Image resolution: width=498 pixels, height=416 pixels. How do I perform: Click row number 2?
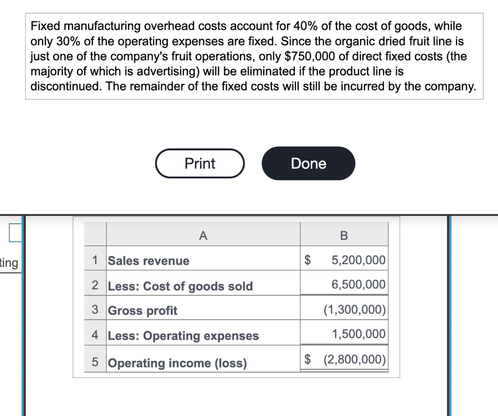click(95, 286)
